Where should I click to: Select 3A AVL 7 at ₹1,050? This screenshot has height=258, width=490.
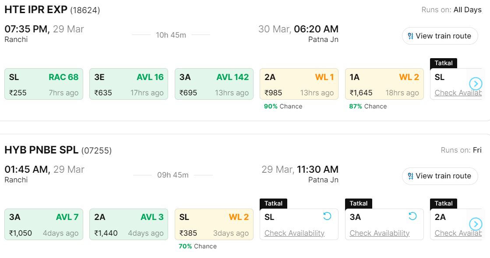(x=44, y=224)
